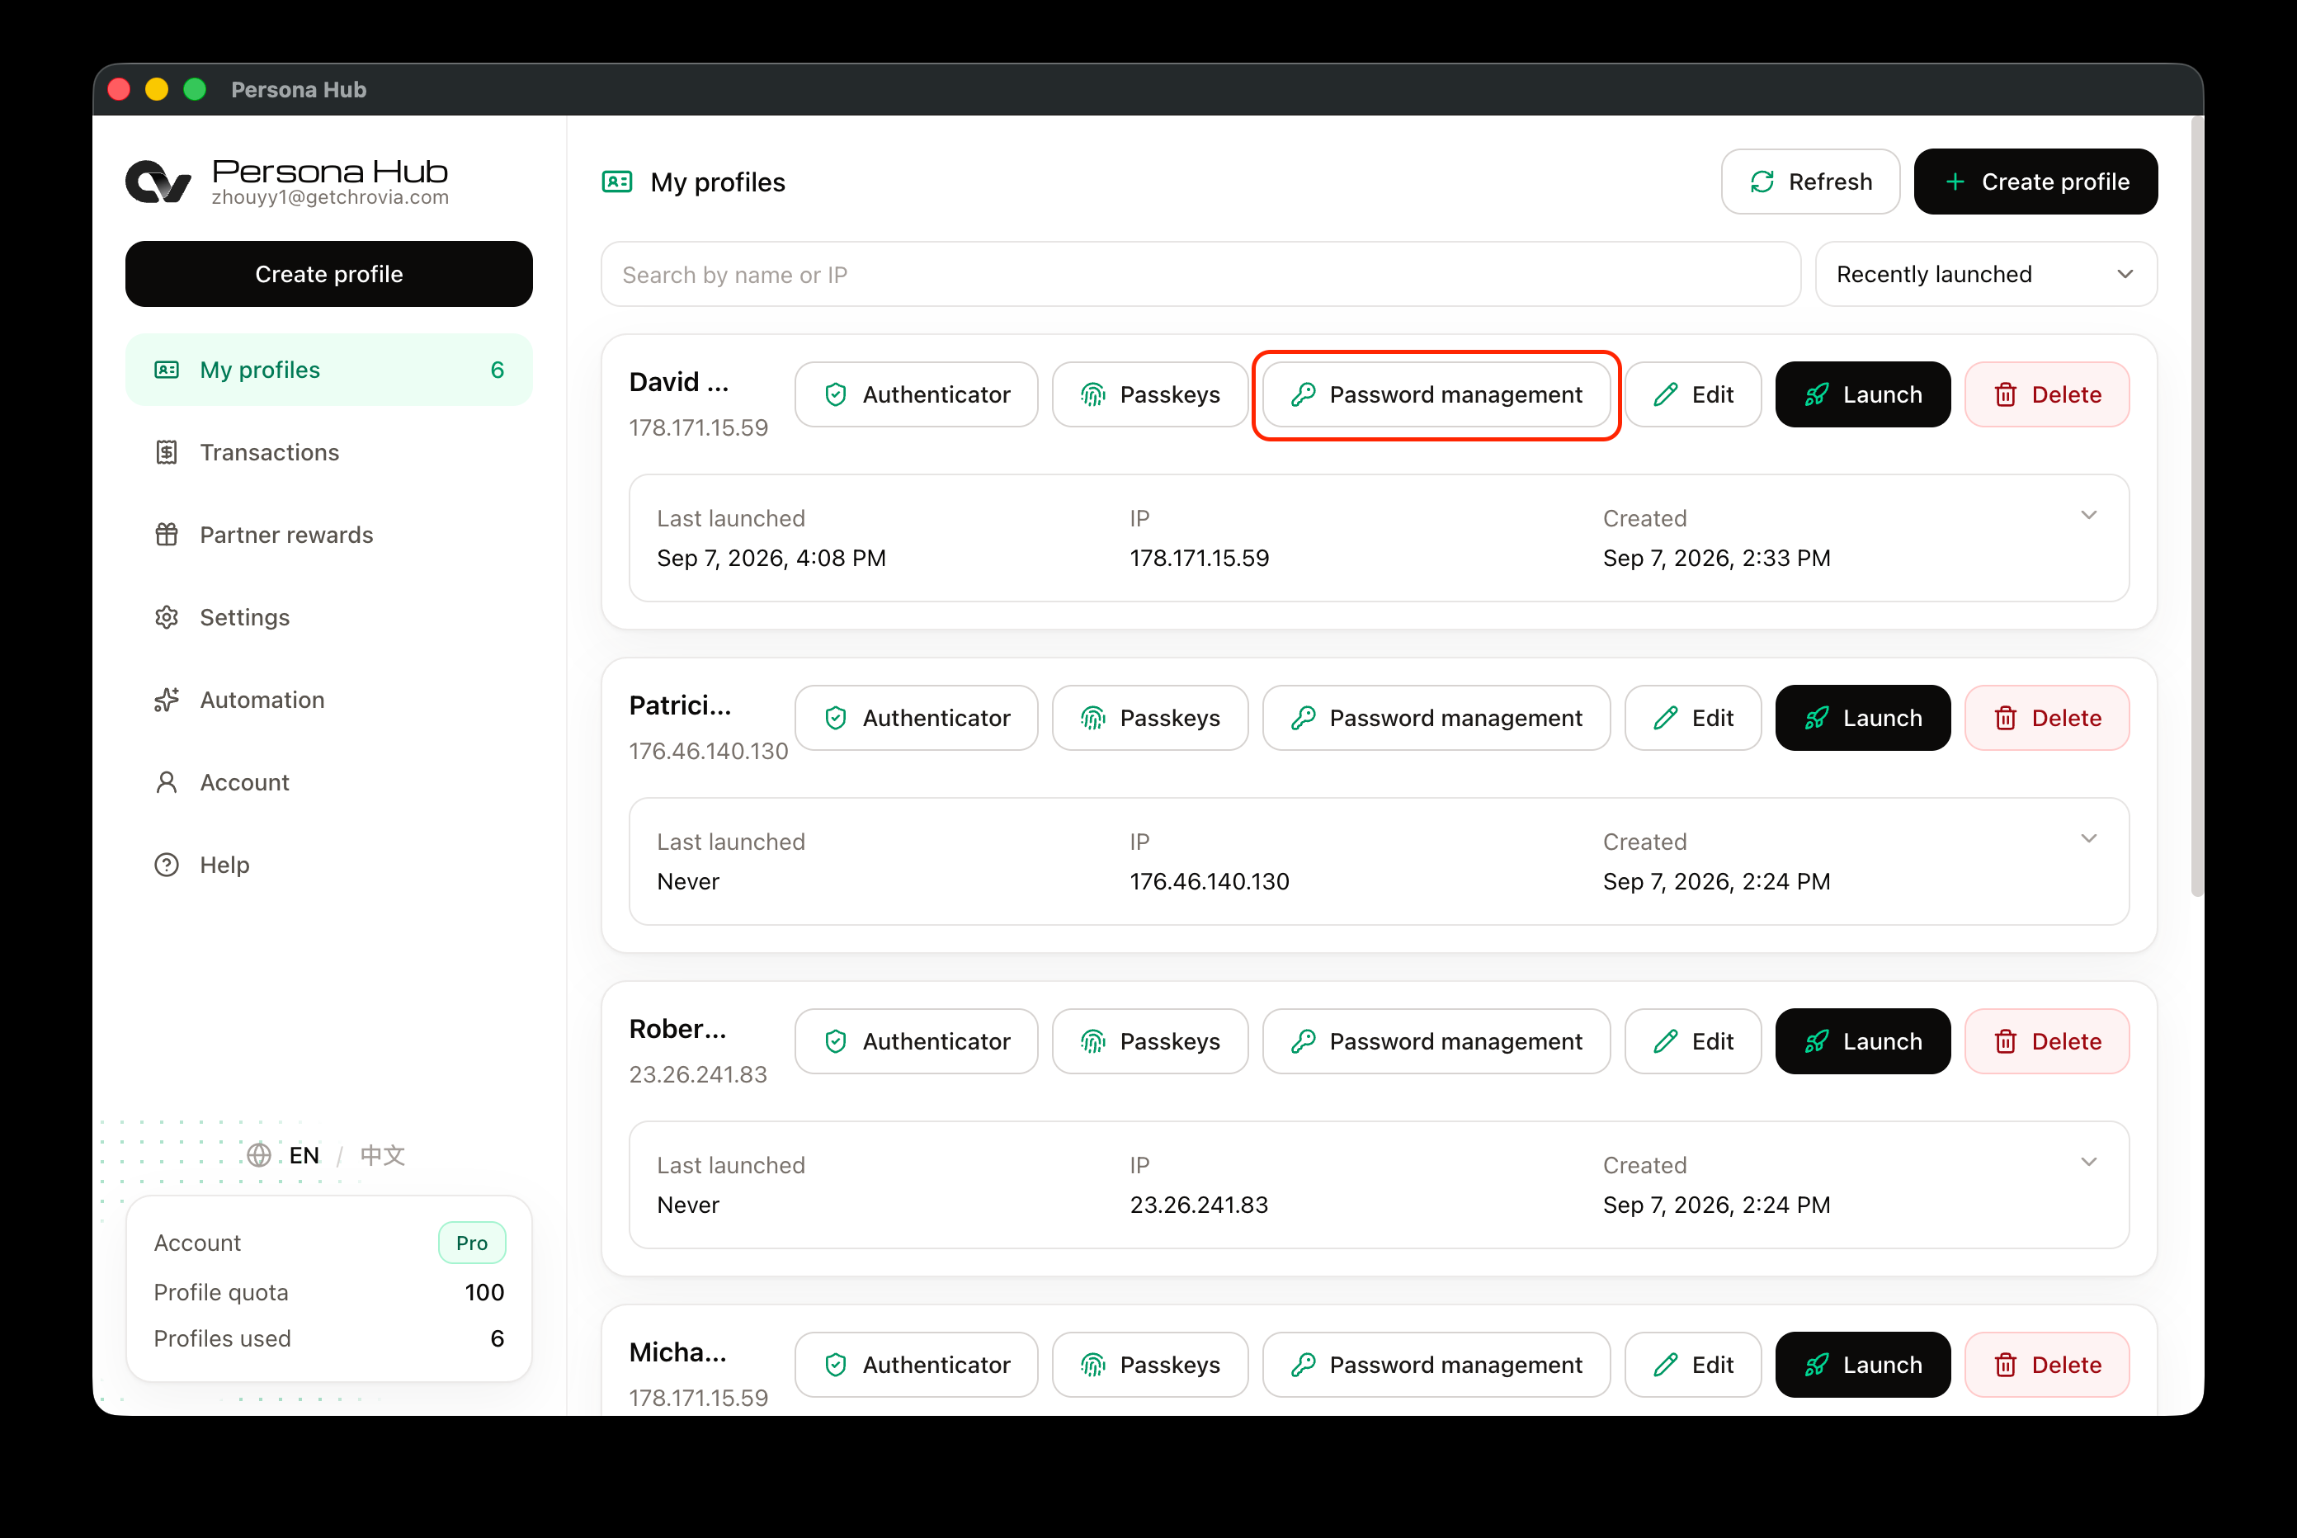Click the profile count 6 badge on My profiles
2297x1538 pixels.
pos(498,370)
